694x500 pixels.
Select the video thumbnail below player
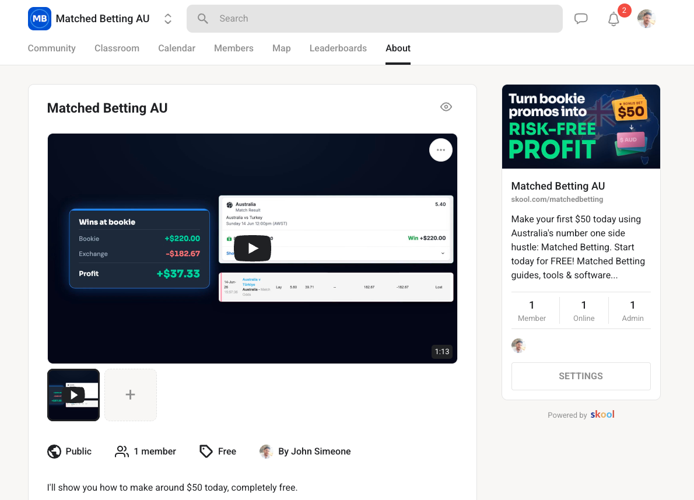click(x=73, y=395)
